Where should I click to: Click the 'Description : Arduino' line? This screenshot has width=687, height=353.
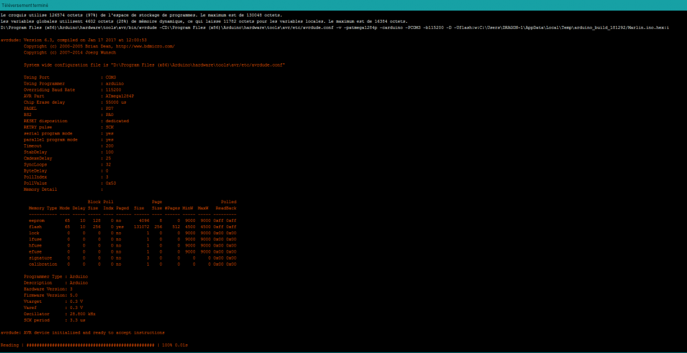point(56,283)
